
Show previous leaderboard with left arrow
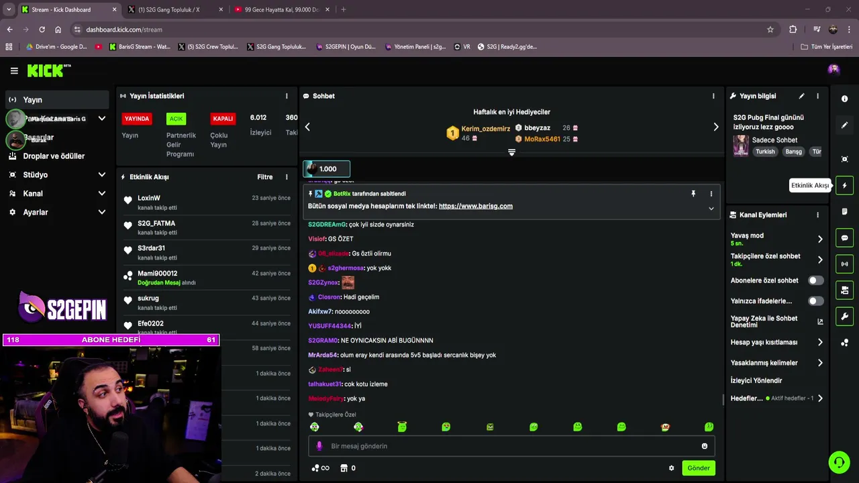pos(307,127)
